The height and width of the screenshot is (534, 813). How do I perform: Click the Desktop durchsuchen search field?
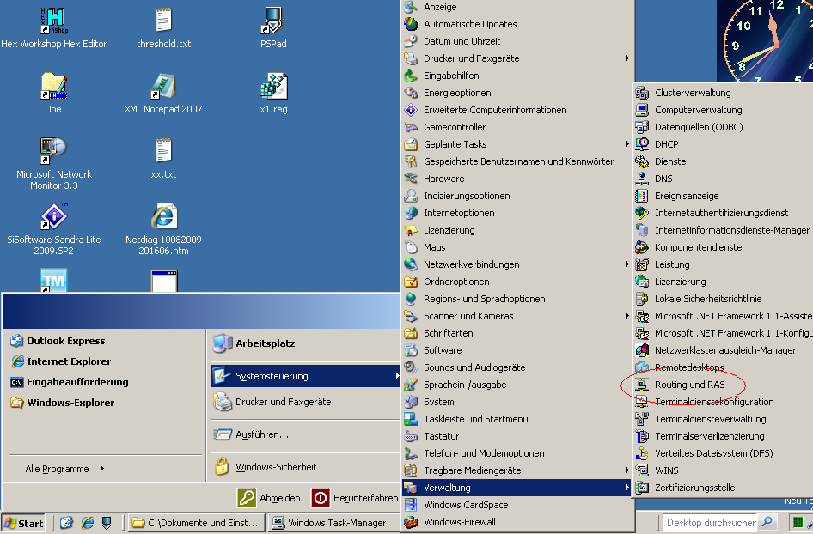(x=710, y=523)
